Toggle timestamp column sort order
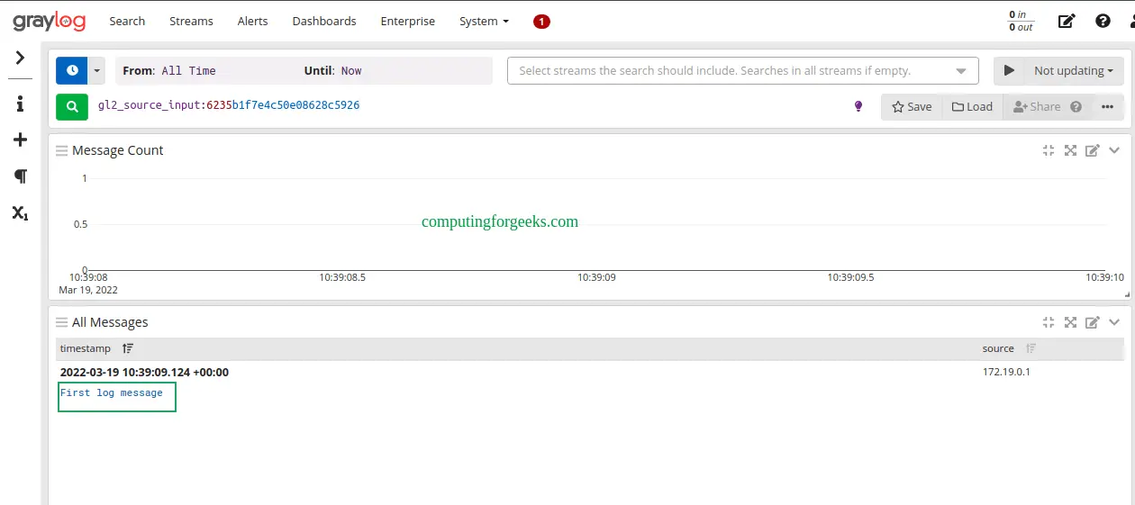 (x=128, y=348)
